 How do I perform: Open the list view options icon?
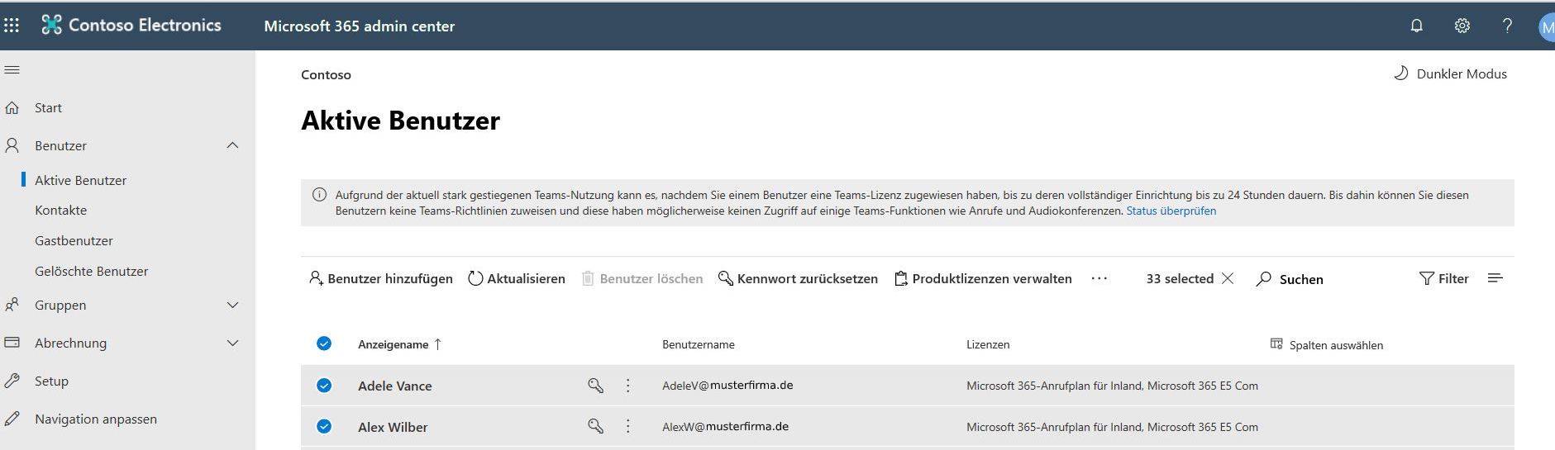(1495, 279)
